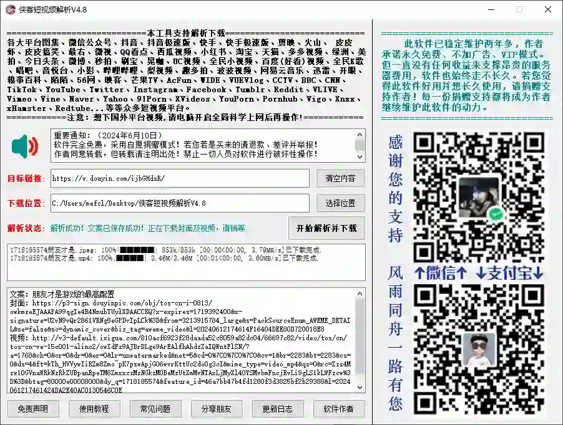Viewport: 563px width, 425px height.
Task: Click the 1718185574朋友才是.mp4 log line
Action: (164, 259)
